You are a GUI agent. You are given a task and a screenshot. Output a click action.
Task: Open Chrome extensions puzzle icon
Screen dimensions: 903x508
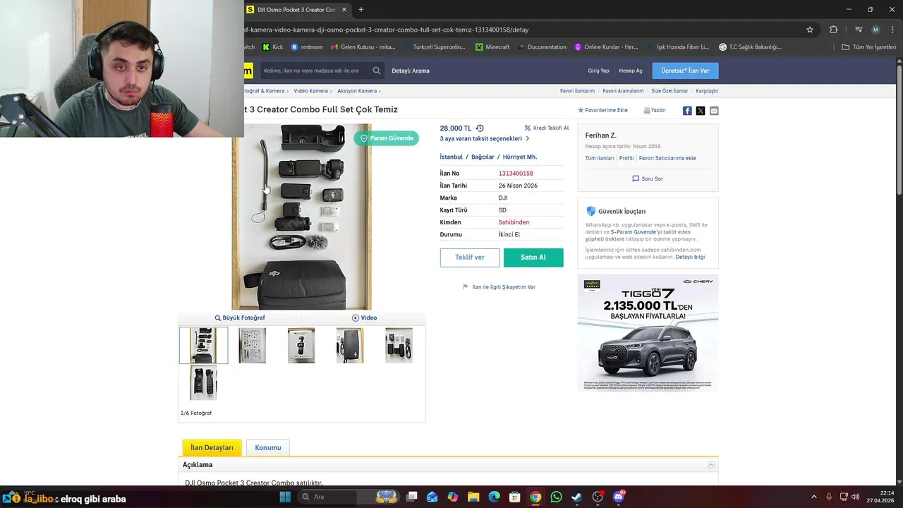coord(833,30)
